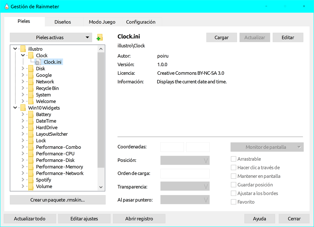This screenshot has height=227, width=314.
Task: Click Crear un paquete .rmskin button
Action: (x=58, y=200)
